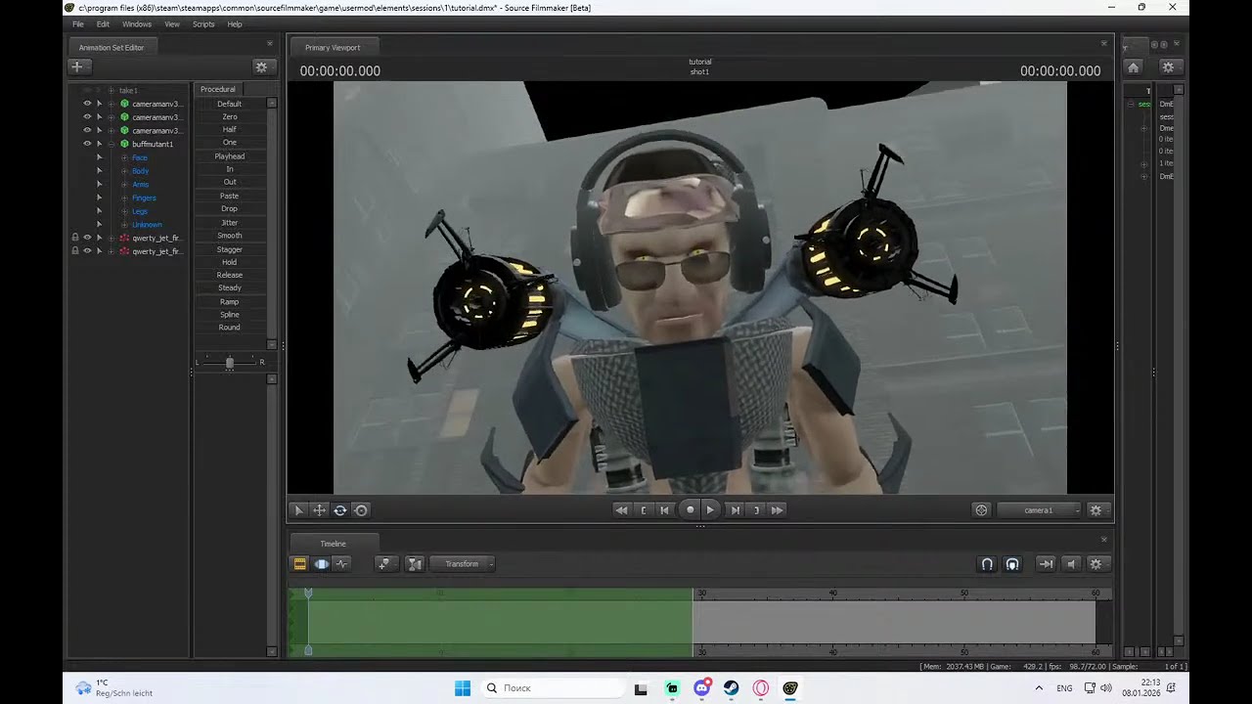Click the timeline playhead marker

pos(308,594)
